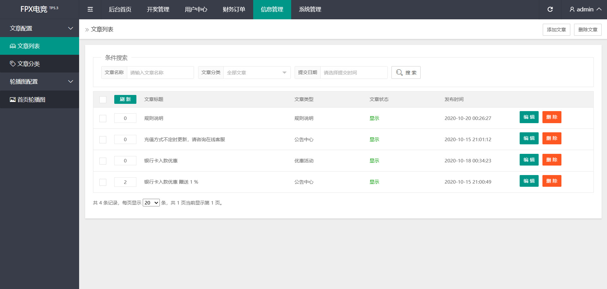This screenshot has width=607, height=289.
Task: Click 显示 status of 赠送 1 % row
Action: [x=374, y=182]
